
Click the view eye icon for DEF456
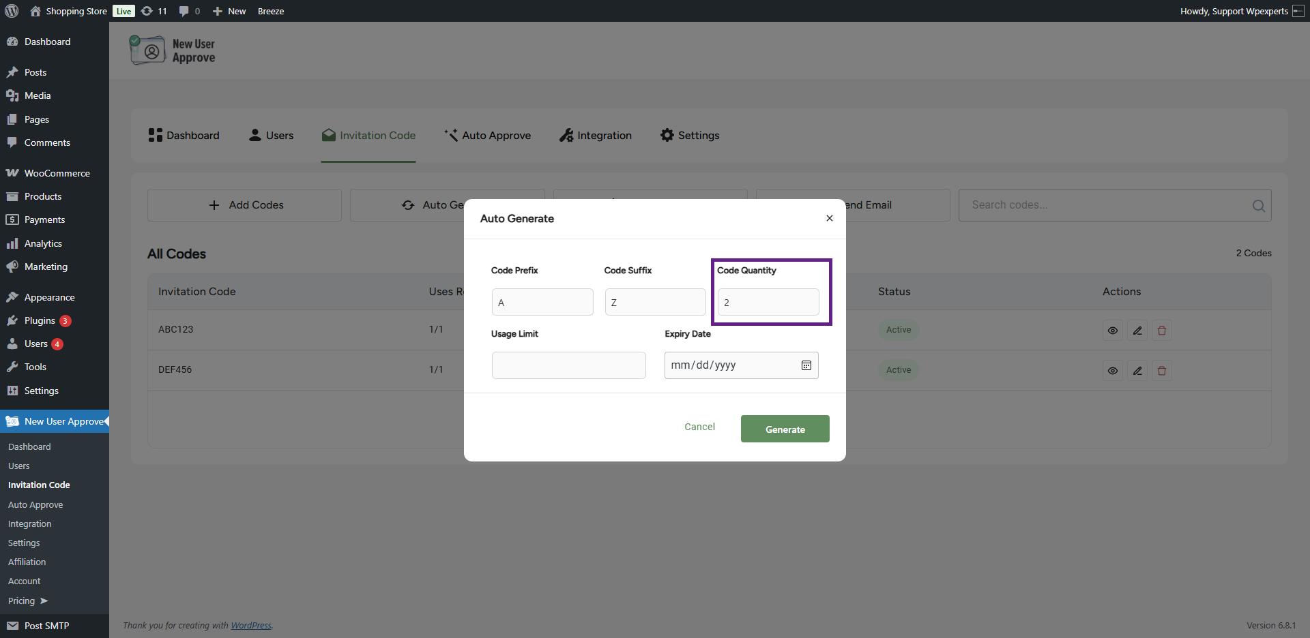[x=1112, y=371]
